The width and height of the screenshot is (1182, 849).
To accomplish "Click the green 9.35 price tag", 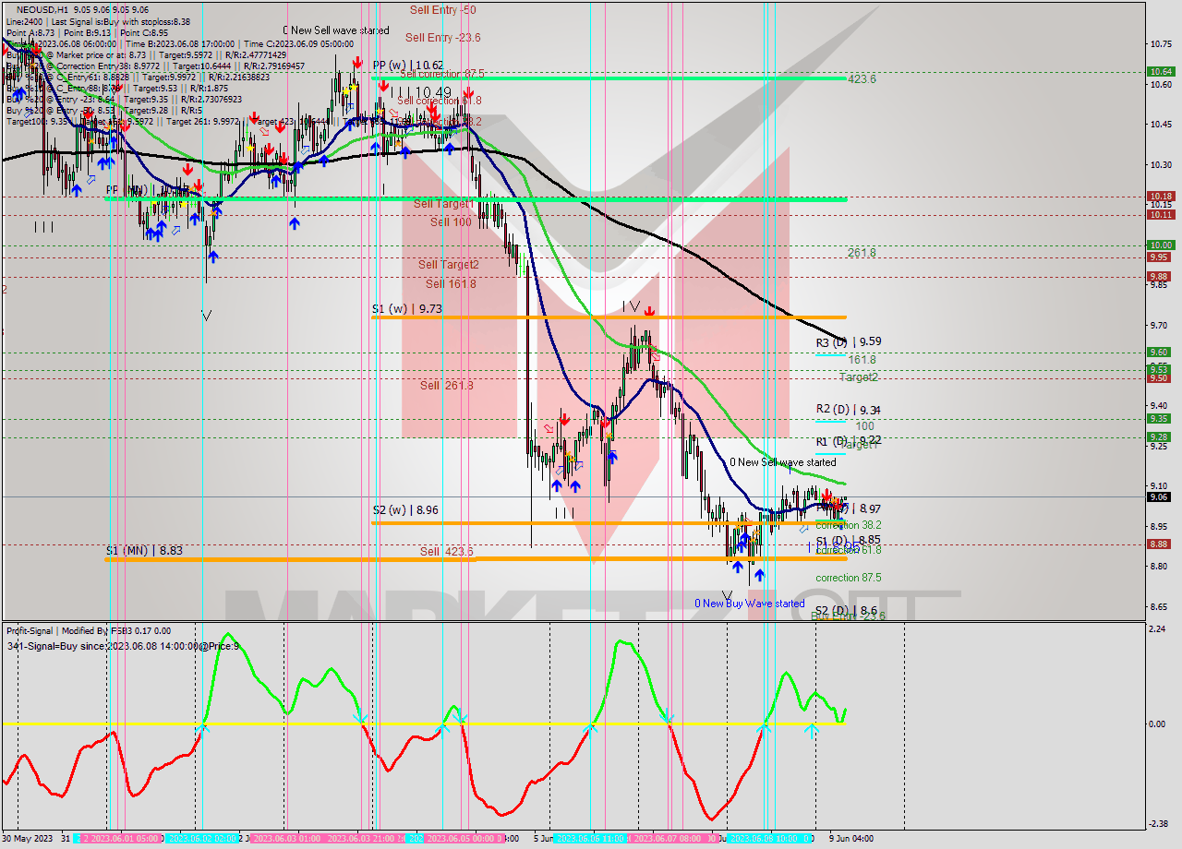I will 1160,418.
